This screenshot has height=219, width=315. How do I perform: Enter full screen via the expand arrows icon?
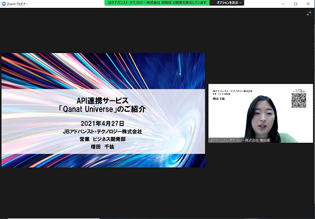point(309,14)
